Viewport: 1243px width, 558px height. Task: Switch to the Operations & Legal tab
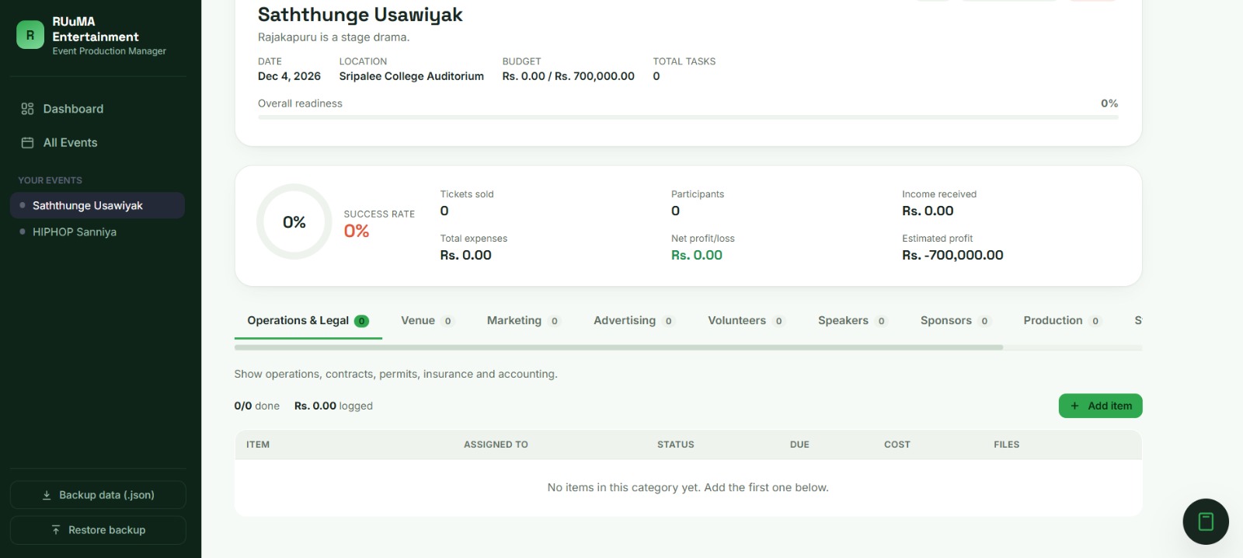click(x=308, y=320)
